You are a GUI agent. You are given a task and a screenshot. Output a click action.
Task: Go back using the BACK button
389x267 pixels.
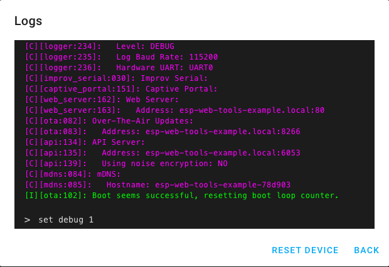click(366, 250)
